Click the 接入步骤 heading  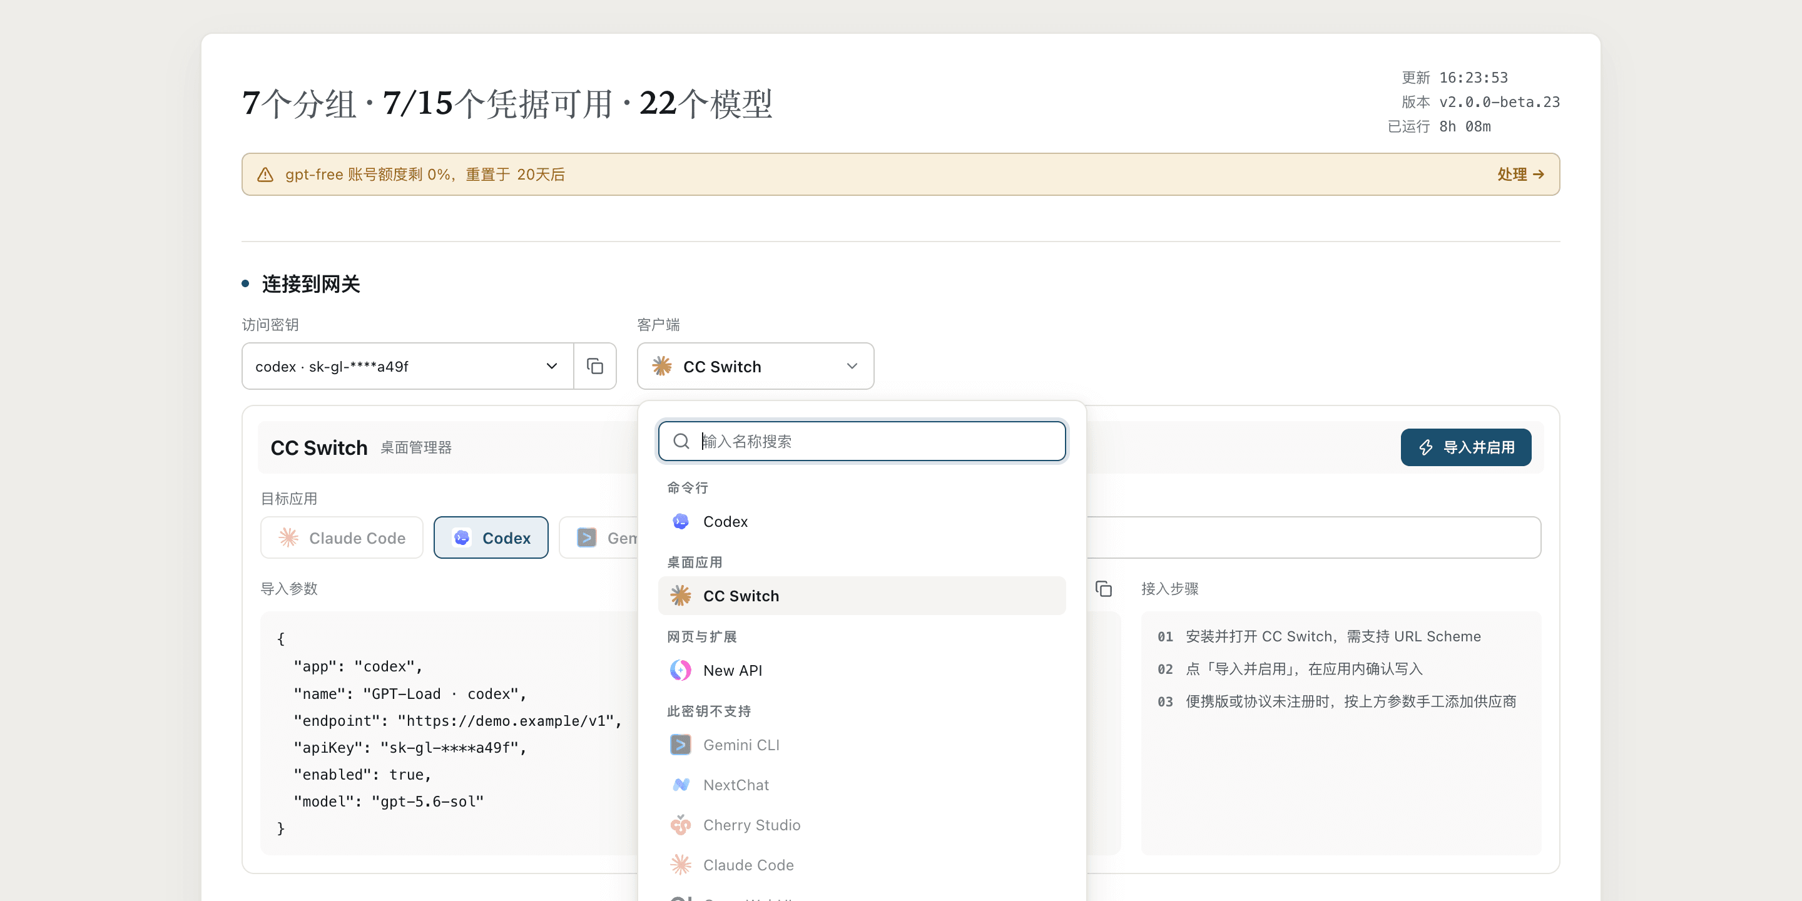point(1169,588)
